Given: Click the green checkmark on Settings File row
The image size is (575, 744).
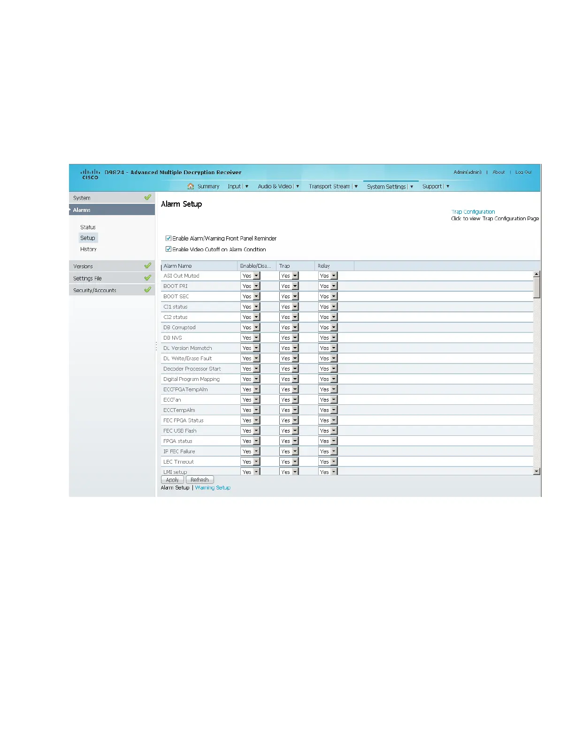Looking at the screenshot, I should 147,278.
